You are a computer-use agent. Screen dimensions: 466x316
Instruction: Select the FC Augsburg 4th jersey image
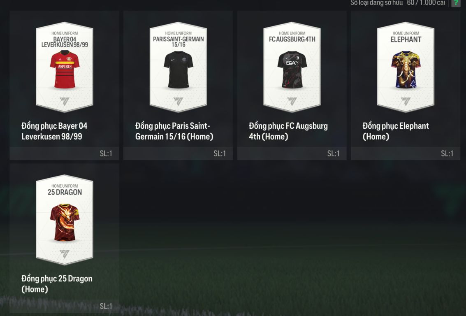(x=292, y=70)
